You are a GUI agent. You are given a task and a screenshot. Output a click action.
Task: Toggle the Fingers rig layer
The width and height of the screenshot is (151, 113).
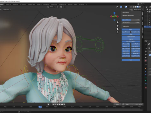point(131,39)
